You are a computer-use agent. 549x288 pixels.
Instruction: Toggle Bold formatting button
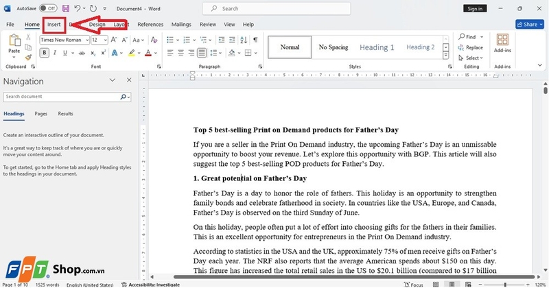tap(45, 53)
